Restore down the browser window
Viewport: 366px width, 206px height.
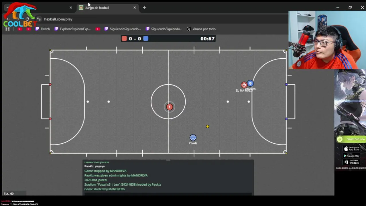coord(350,8)
